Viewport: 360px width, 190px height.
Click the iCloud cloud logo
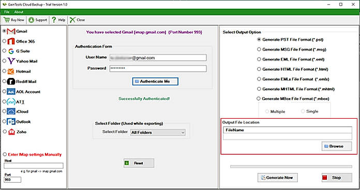point(11,112)
